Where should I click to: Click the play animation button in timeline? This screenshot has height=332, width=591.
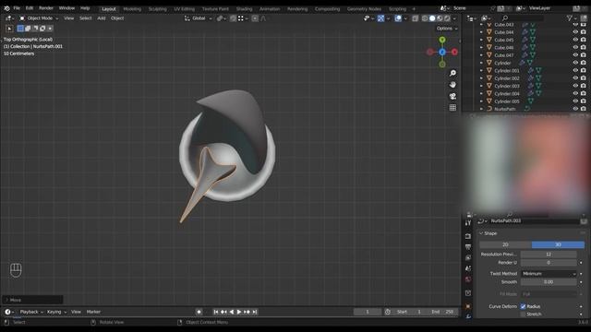[x=239, y=312]
